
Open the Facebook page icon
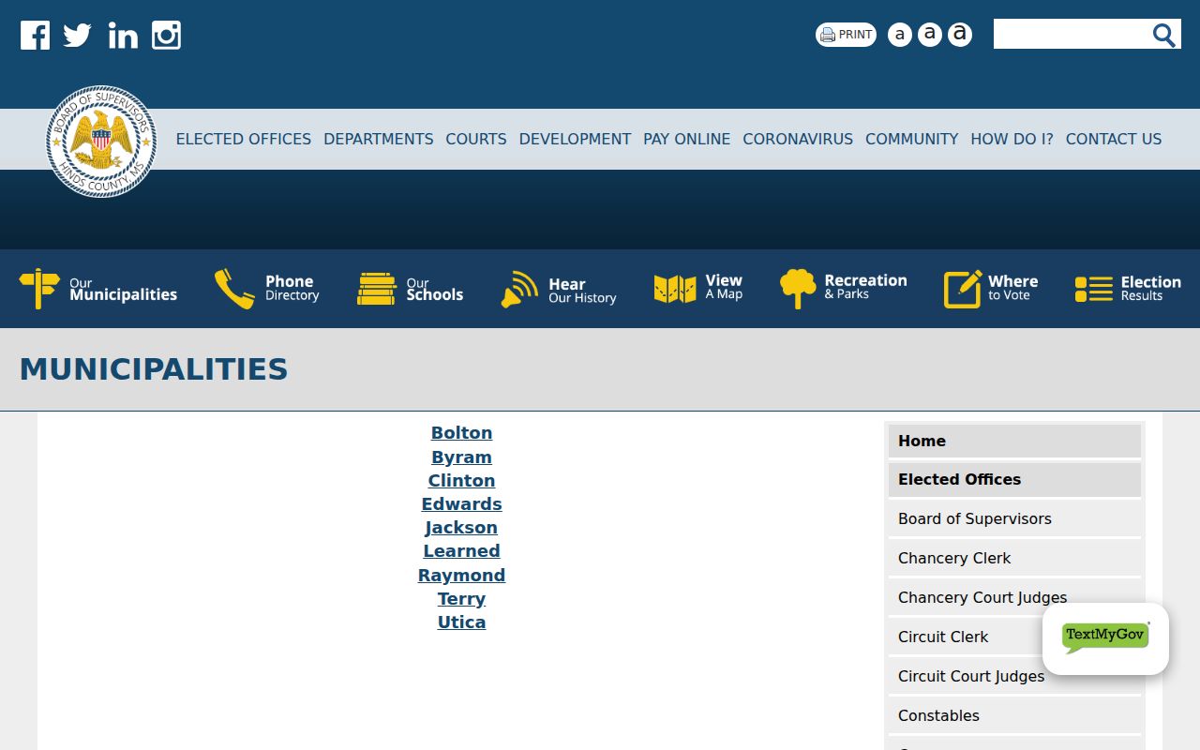coord(35,36)
